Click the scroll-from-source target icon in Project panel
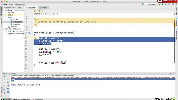The height and width of the screenshot is (100, 178). click(13, 7)
